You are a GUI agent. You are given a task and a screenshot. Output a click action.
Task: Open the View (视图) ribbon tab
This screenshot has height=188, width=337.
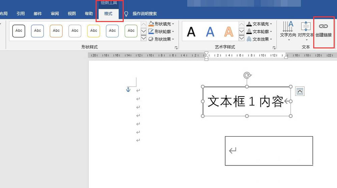coord(72,14)
